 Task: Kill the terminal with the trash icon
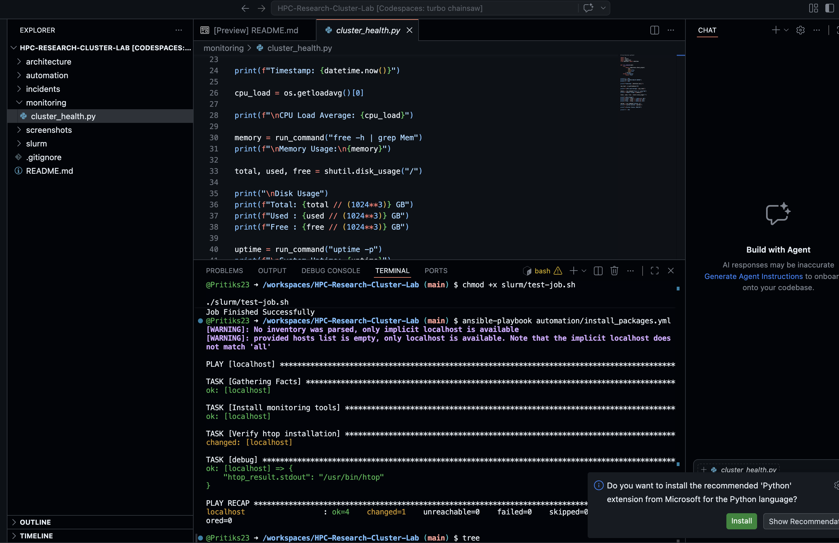614,271
